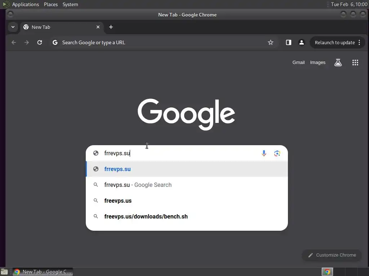Close the New Tab tab

(x=98, y=27)
